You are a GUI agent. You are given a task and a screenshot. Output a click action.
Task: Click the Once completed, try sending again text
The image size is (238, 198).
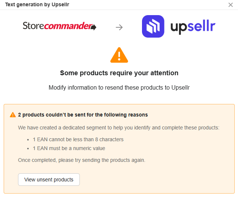tap(82, 160)
